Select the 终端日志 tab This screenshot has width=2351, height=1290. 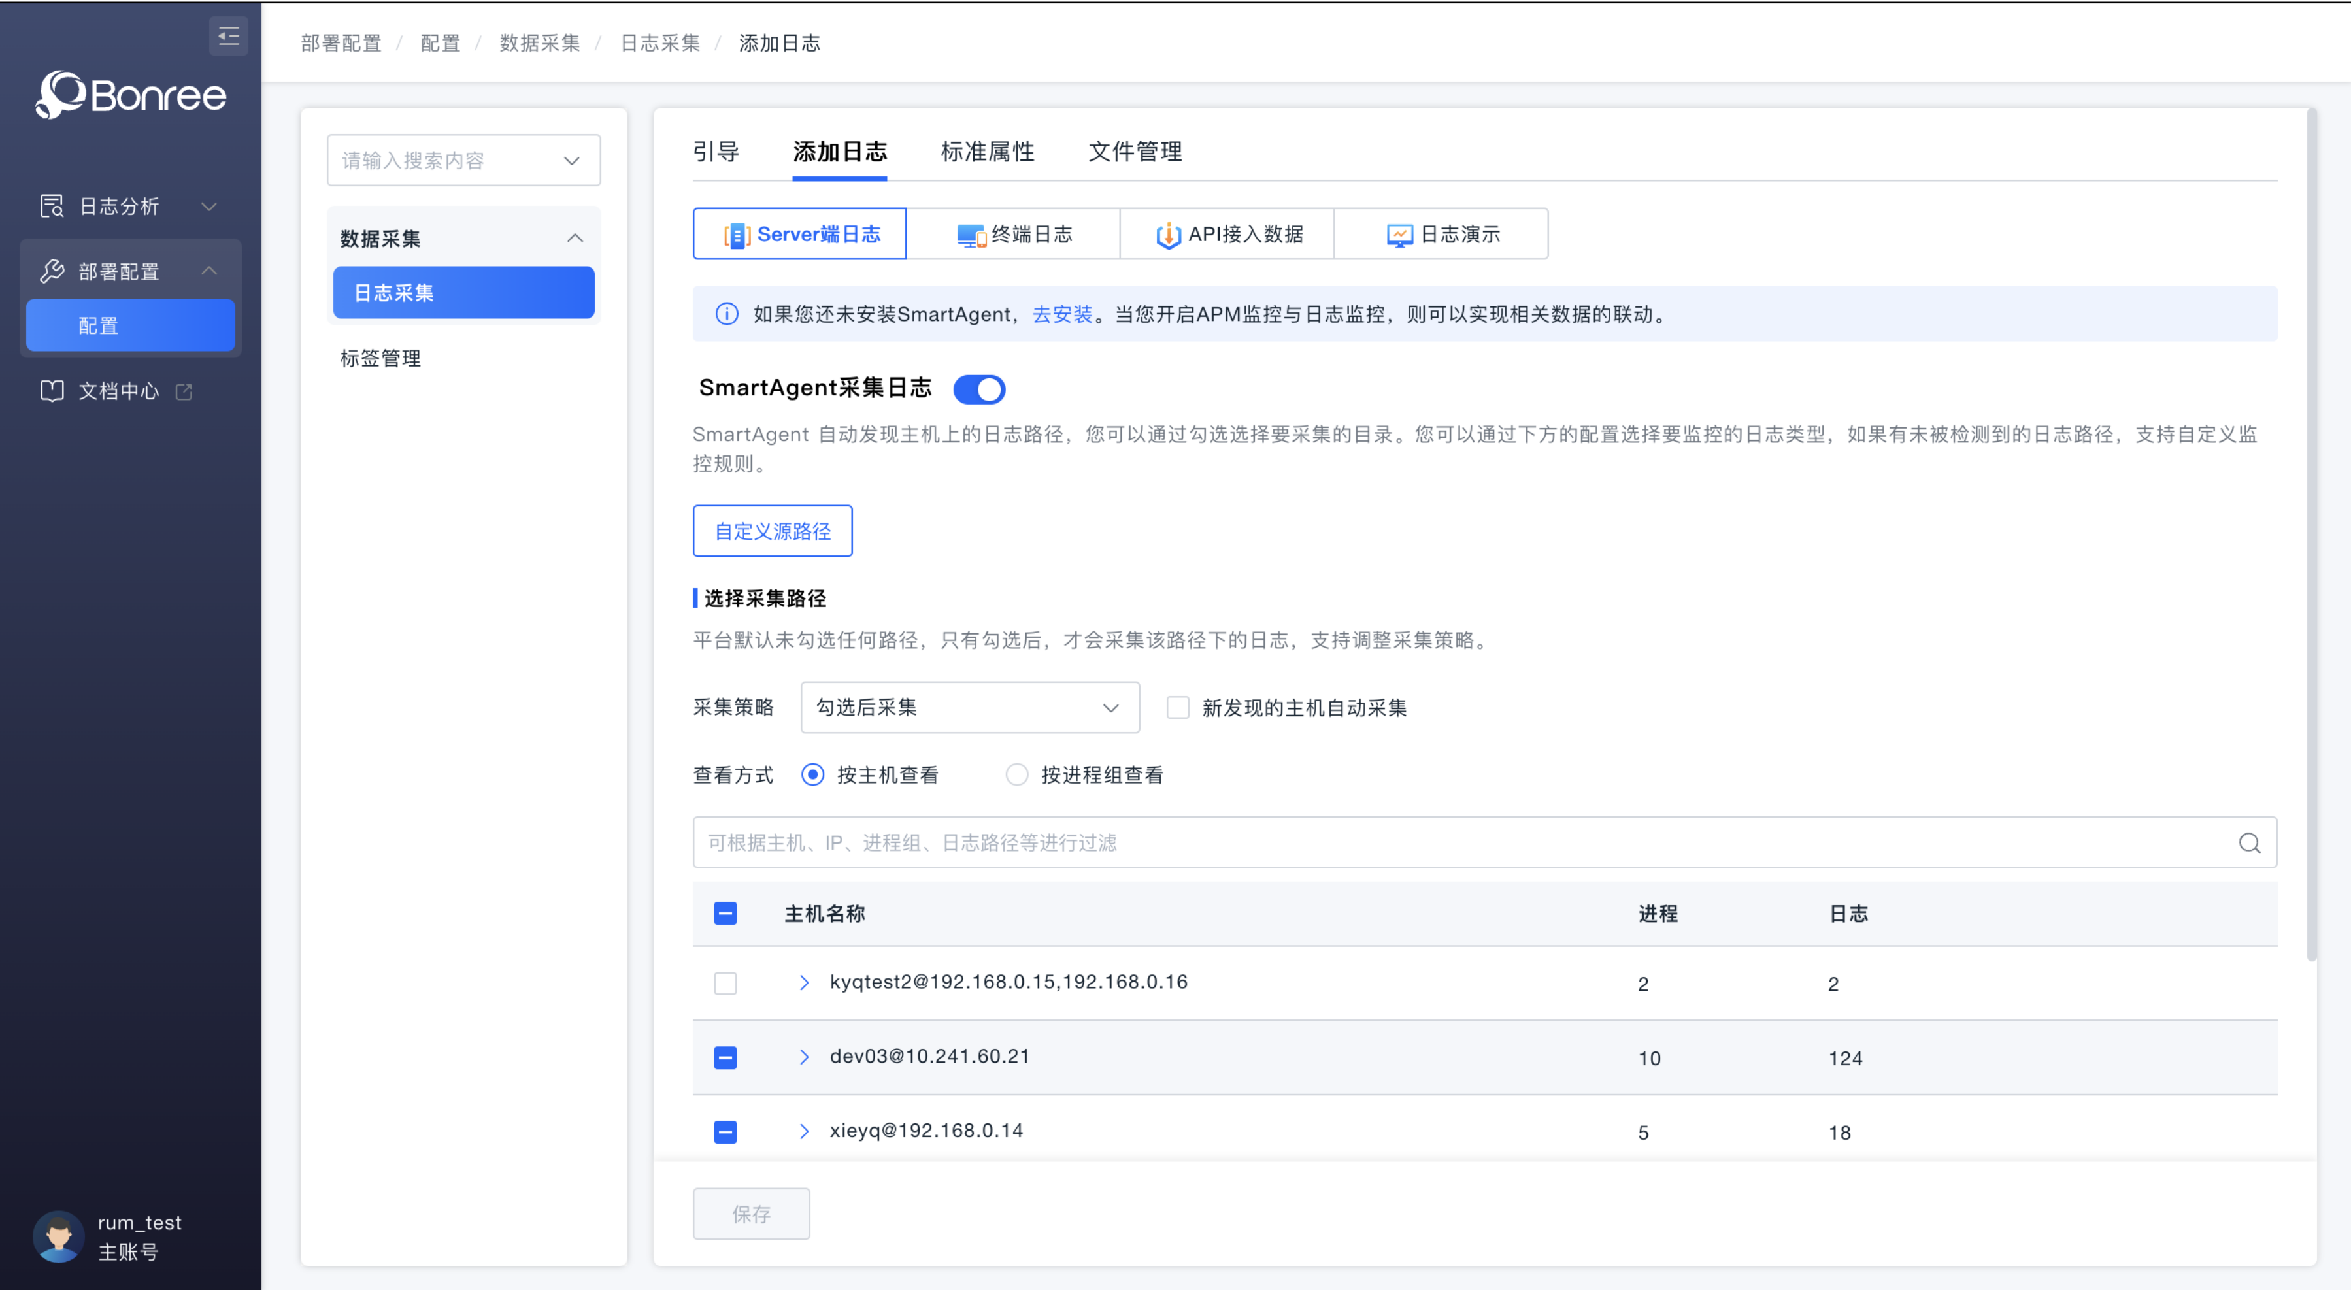coord(1013,235)
